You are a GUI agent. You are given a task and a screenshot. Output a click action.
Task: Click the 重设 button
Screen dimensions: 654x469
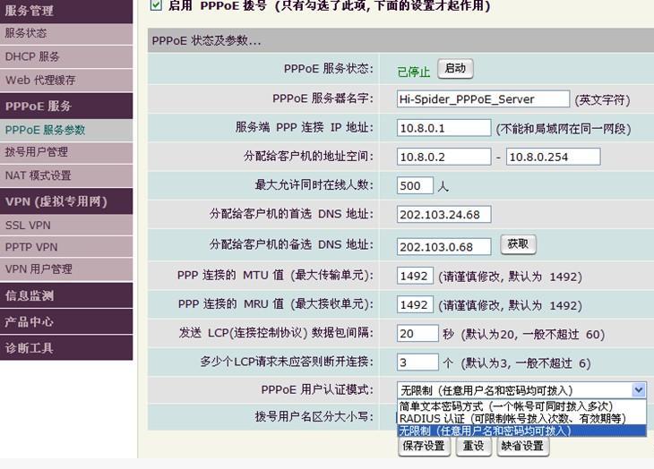pos(473,446)
